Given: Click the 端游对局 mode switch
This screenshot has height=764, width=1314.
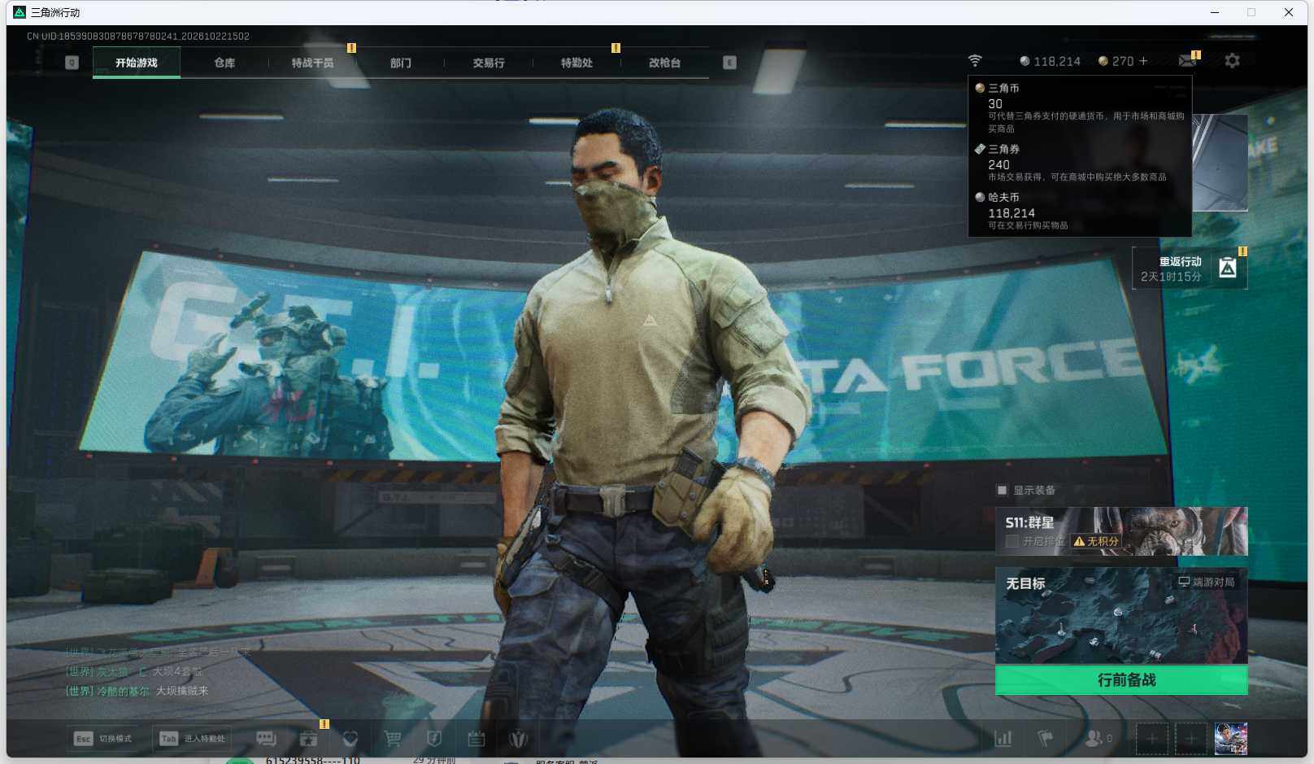Looking at the screenshot, I should (x=1207, y=582).
